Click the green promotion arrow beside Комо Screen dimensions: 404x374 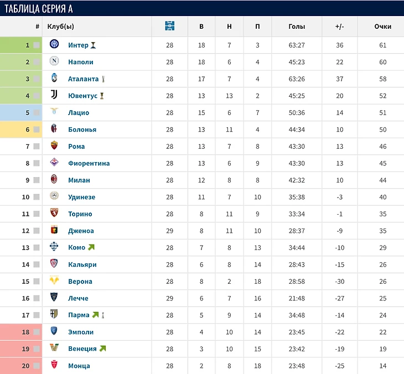pyautogui.click(x=91, y=247)
